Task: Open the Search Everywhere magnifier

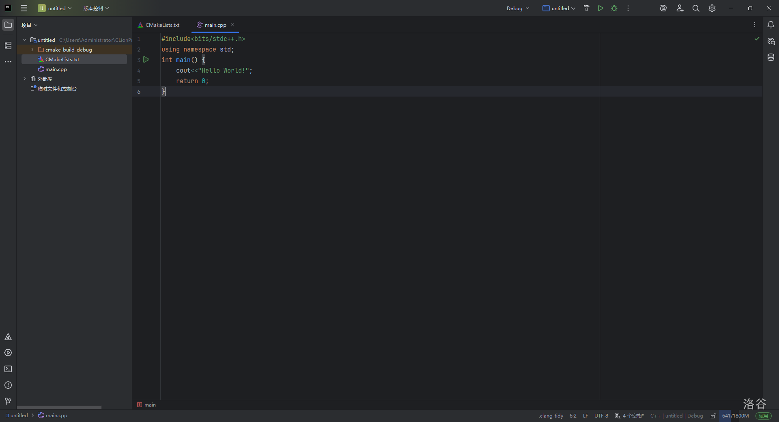Action: coord(696,8)
